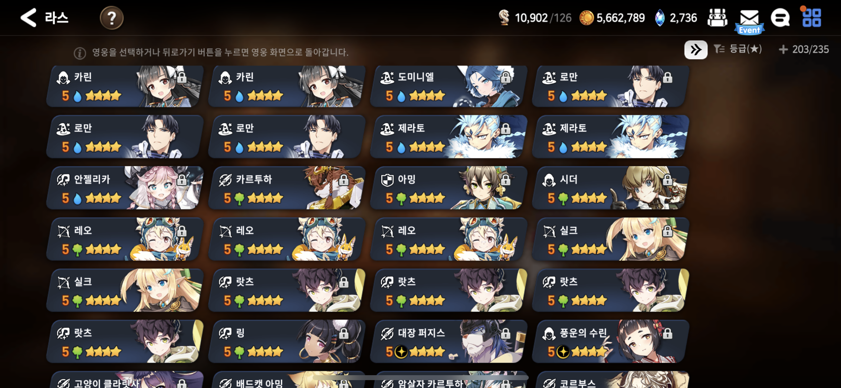
Task: Open the blue grid menu icon
Action: 811,17
